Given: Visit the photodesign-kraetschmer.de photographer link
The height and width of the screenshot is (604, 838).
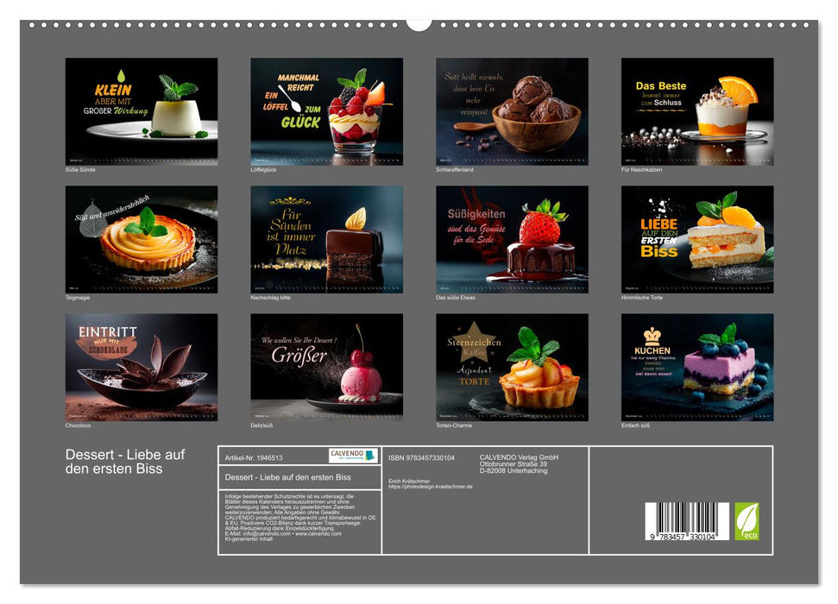Looking at the screenshot, I should [x=432, y=486].
